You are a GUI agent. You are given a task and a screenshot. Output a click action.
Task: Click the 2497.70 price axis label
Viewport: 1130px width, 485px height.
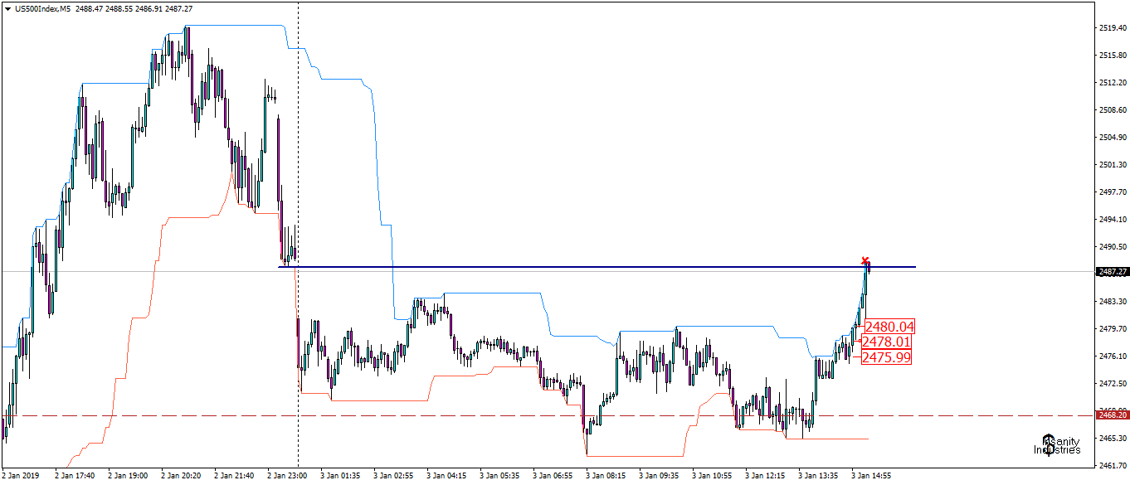click(x=1111, y=192)
